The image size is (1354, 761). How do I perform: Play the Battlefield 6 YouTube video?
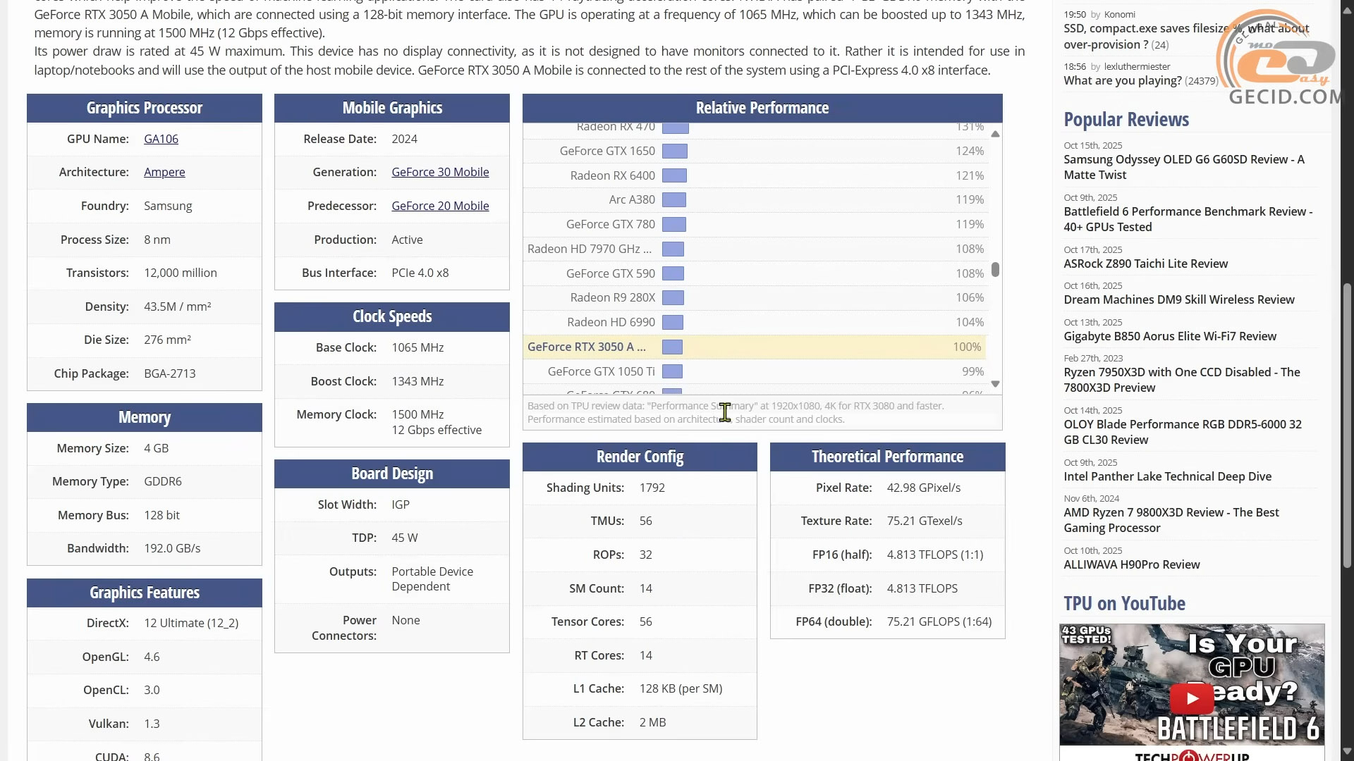[x=1192, y=698]
